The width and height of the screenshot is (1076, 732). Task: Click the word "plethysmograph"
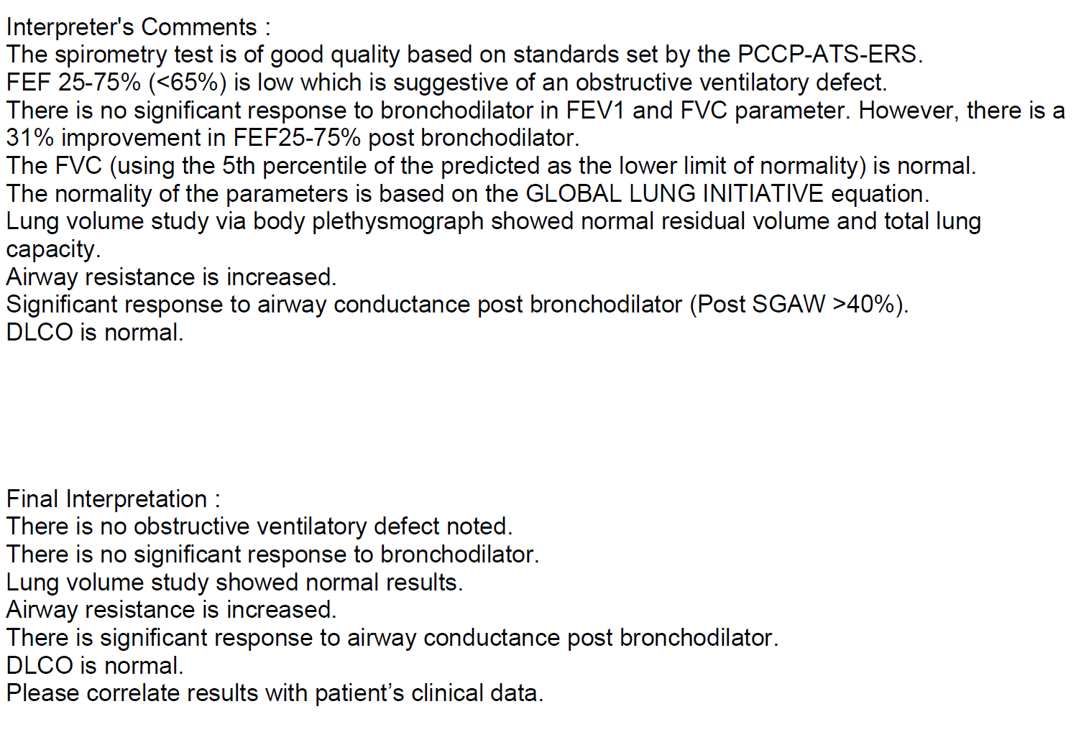(397, 221)
